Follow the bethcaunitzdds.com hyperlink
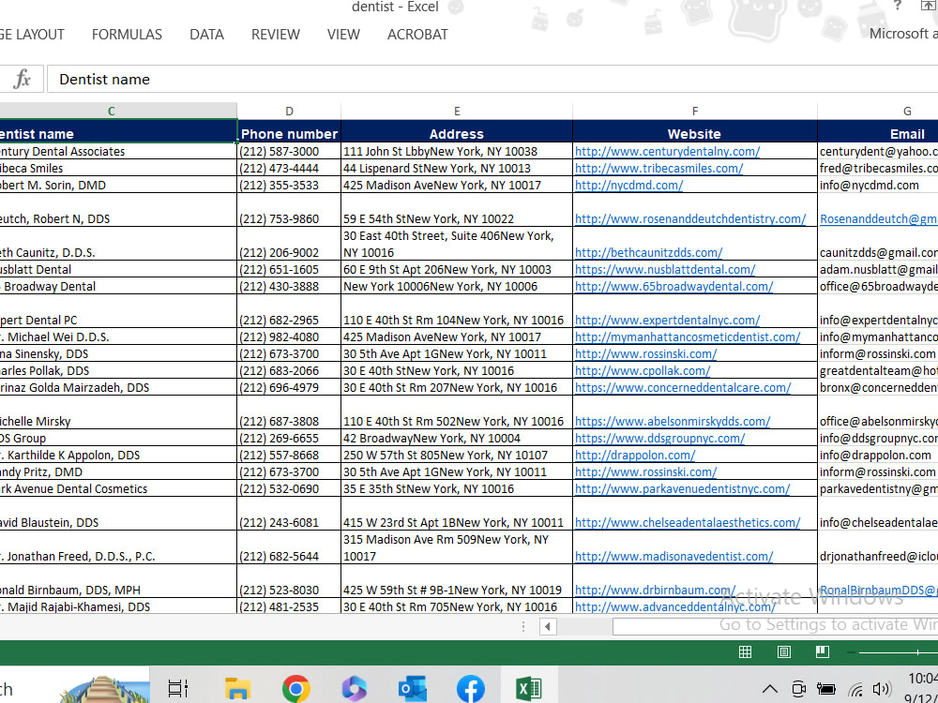The height and width of the screenshot is (703, 938). pyautogui.click(x=648, y=252)
